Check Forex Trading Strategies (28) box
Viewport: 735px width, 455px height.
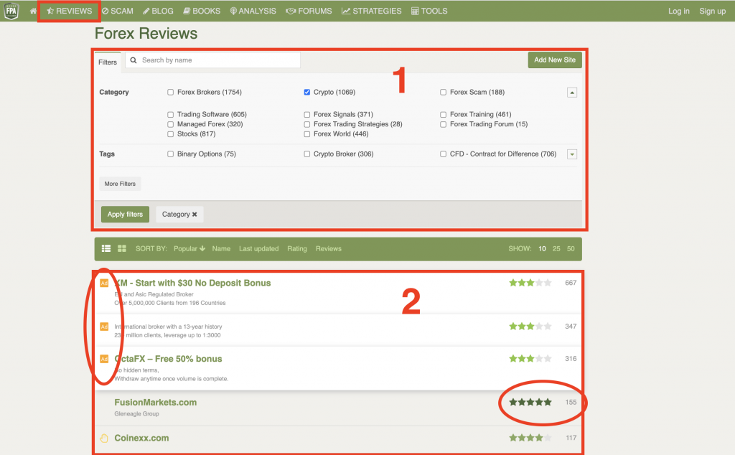pyautogui.click(x=307, y=124)
